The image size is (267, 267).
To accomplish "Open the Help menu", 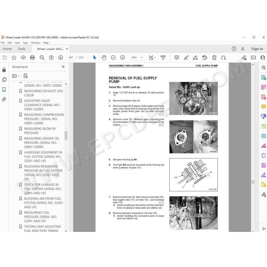I will coord(46,43).
